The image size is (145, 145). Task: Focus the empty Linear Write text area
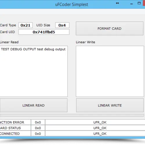110,71
